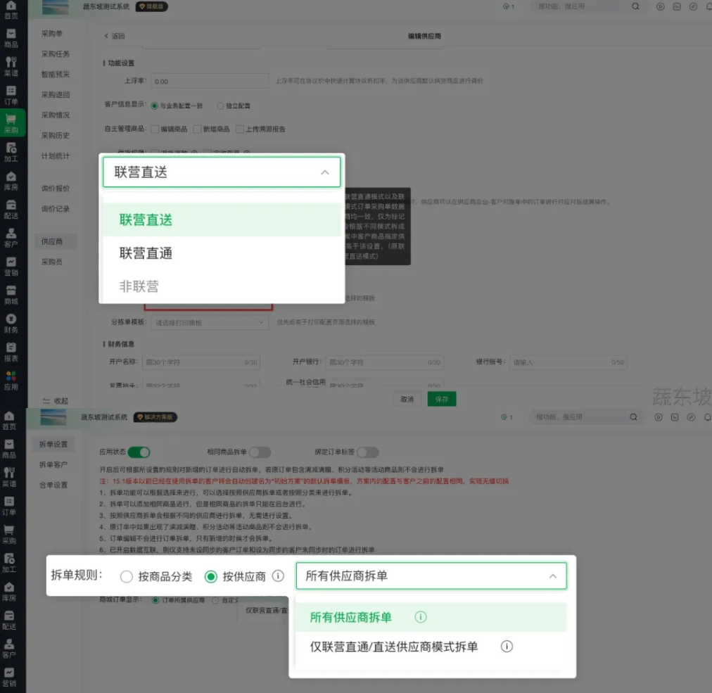Viewport: 712px width, 693px height.
Task: Check the 上传溯源报告 checkbox
Action: click(240, 129)
